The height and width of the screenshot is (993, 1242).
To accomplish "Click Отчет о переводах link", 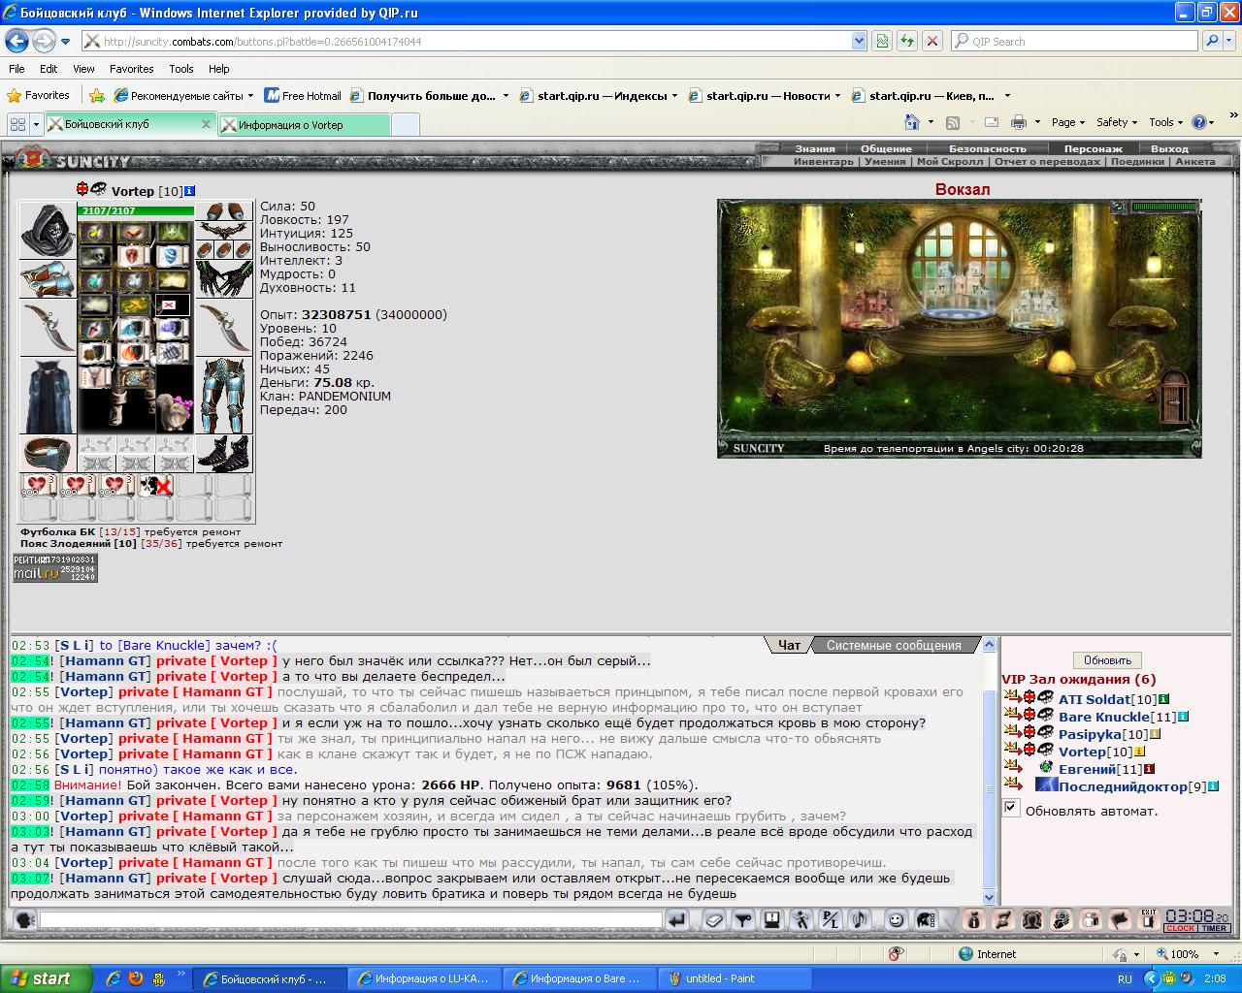I will pyautogui.click(x=1047, y=162).
